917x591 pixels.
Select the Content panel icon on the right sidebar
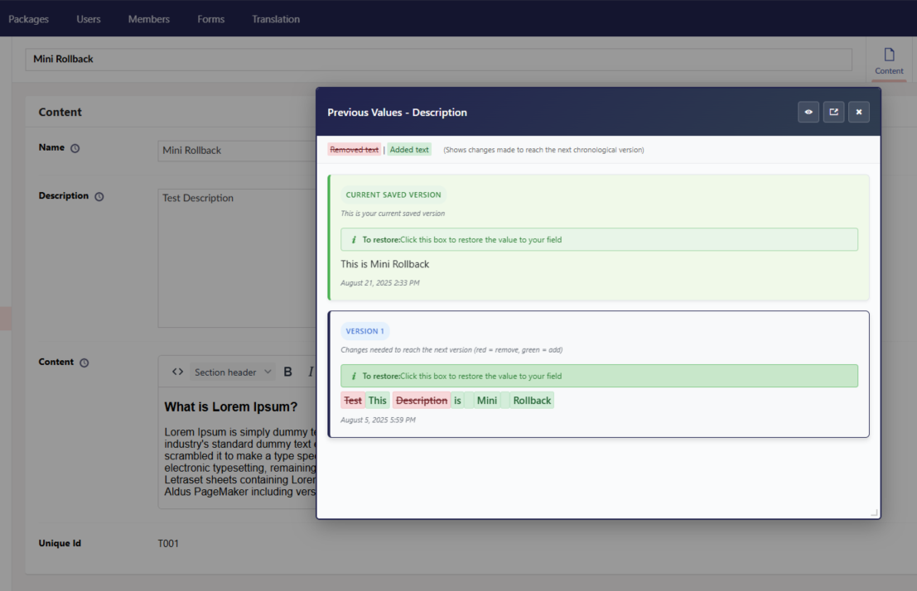[889, 60]
